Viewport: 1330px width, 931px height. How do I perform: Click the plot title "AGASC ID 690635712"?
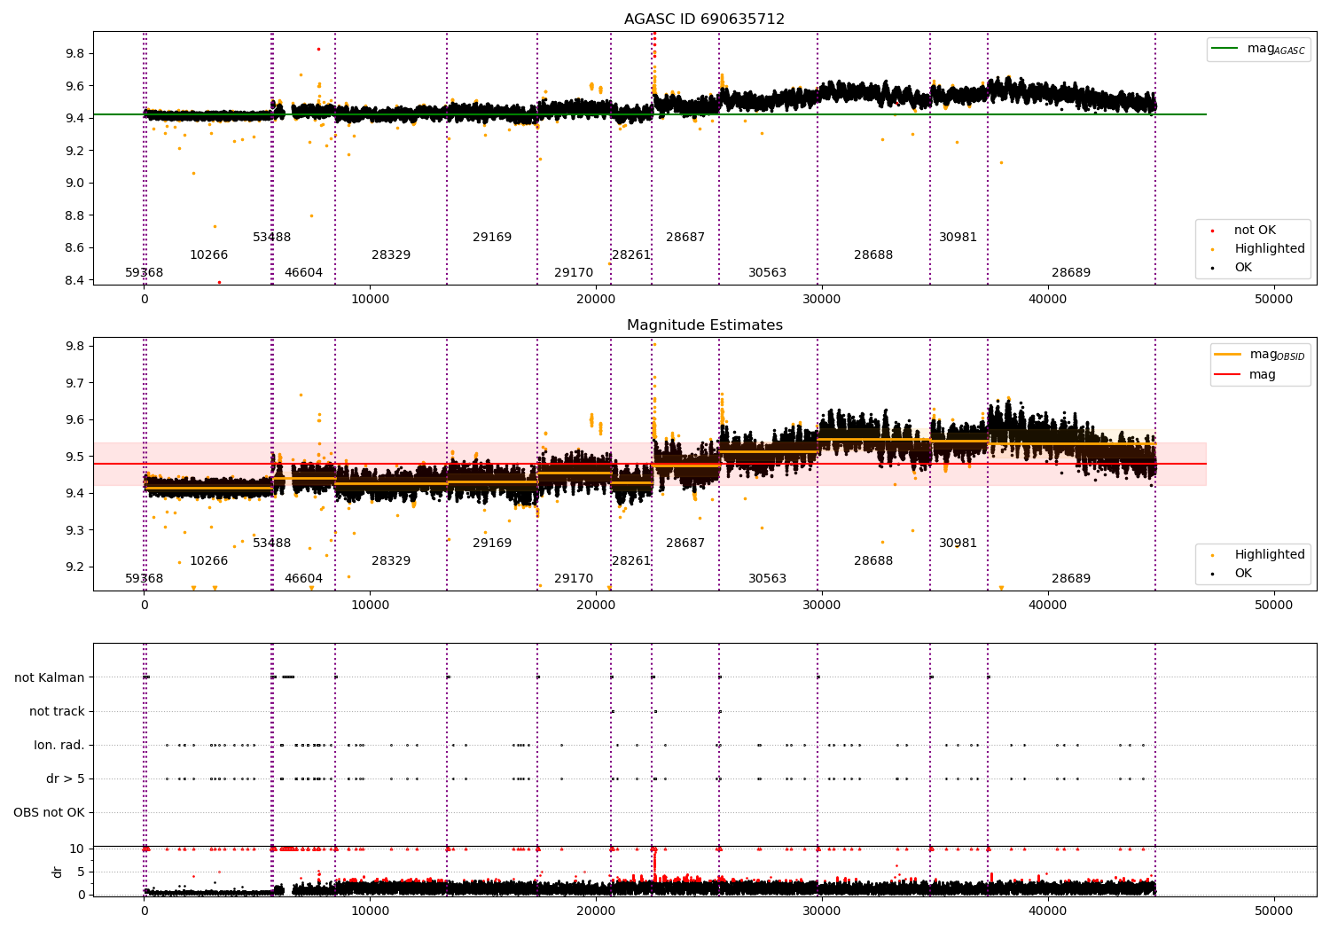[x=704, y=20]
